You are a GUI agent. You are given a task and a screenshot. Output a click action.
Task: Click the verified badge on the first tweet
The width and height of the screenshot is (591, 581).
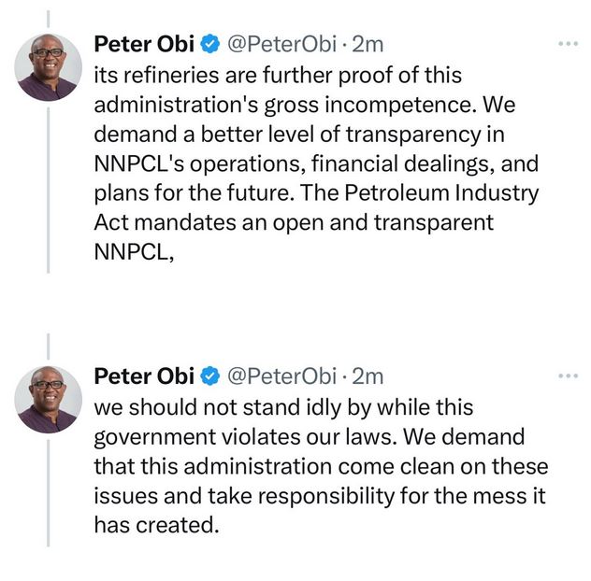click(211, 44)
